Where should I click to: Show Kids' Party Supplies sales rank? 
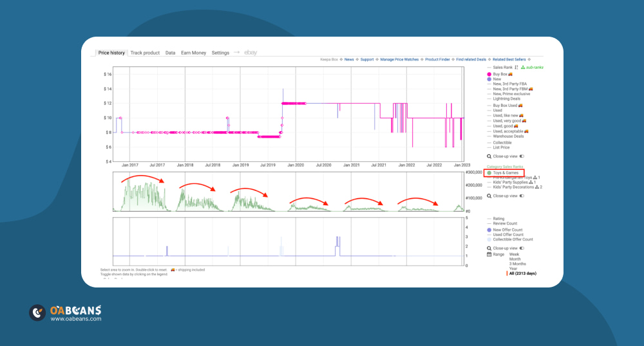pyautogui.click(x=511, y=182)
